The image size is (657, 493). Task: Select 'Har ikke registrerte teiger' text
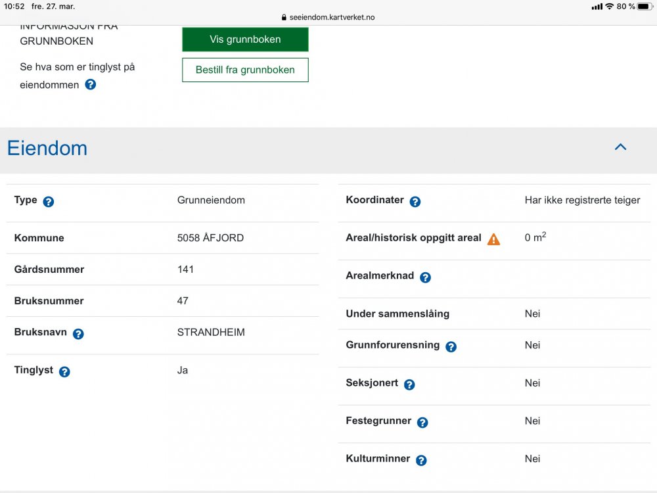pyautogui.click(x=582, y=200)
